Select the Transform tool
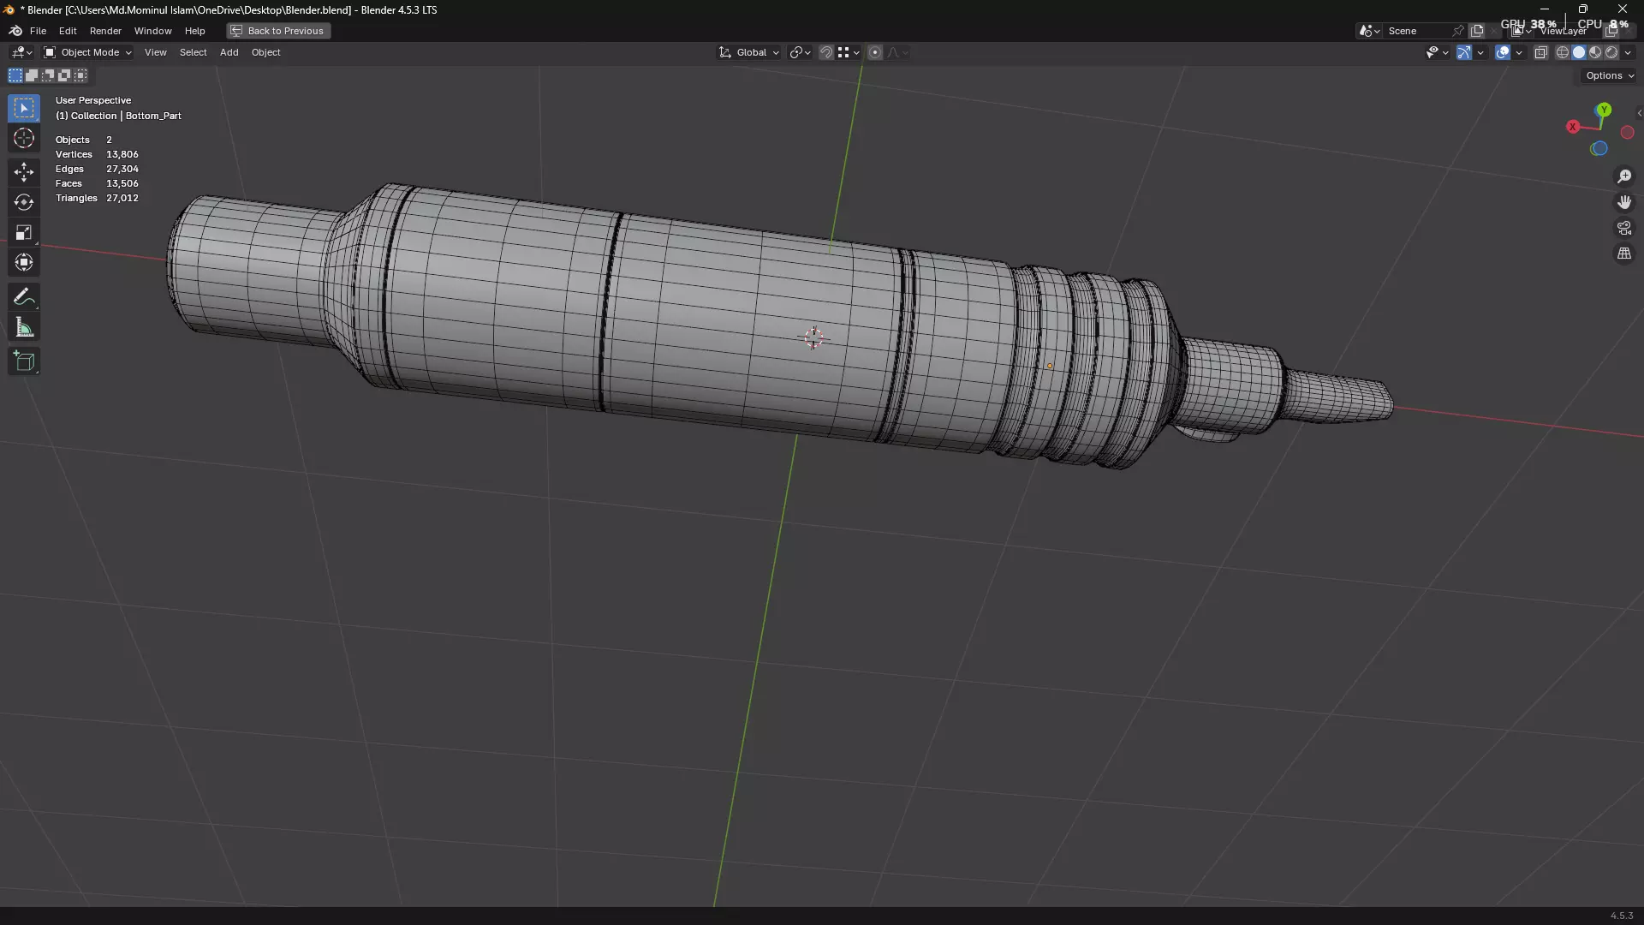Image resolution: width=1644 pixels, height=925 pixels. tap(24, 262)
